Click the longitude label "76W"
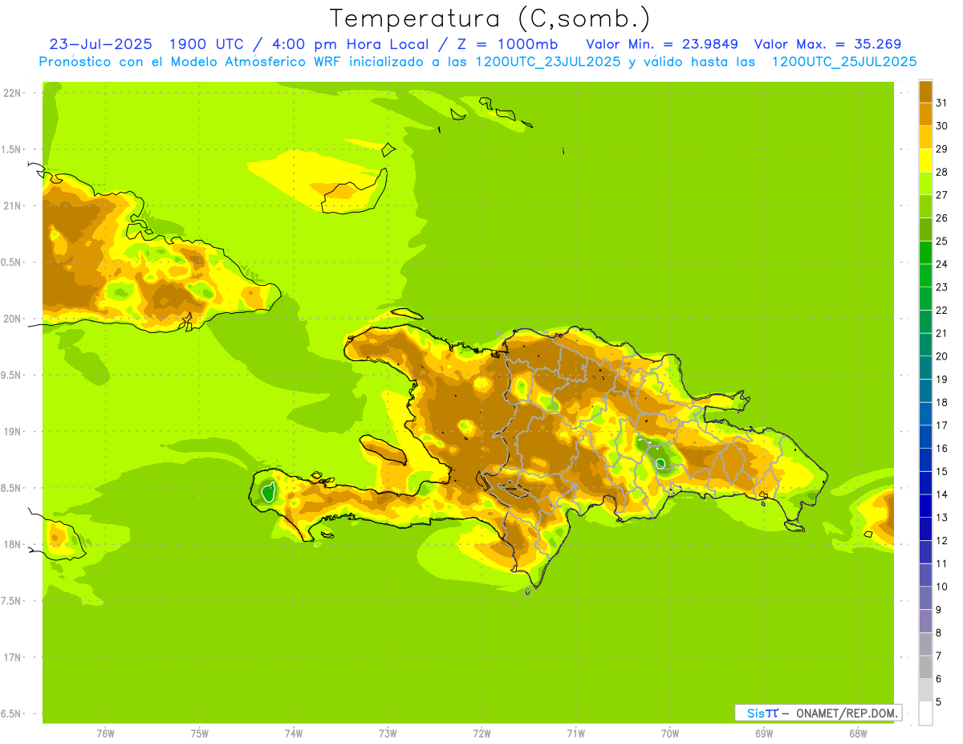 tap(105, 734)
